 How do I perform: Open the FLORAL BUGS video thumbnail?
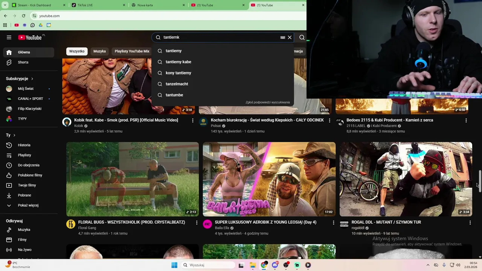133,179
